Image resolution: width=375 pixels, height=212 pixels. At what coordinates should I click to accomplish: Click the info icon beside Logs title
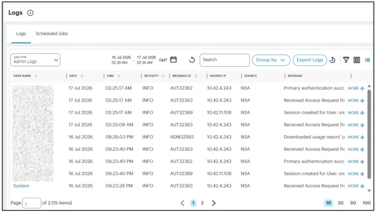30,13
